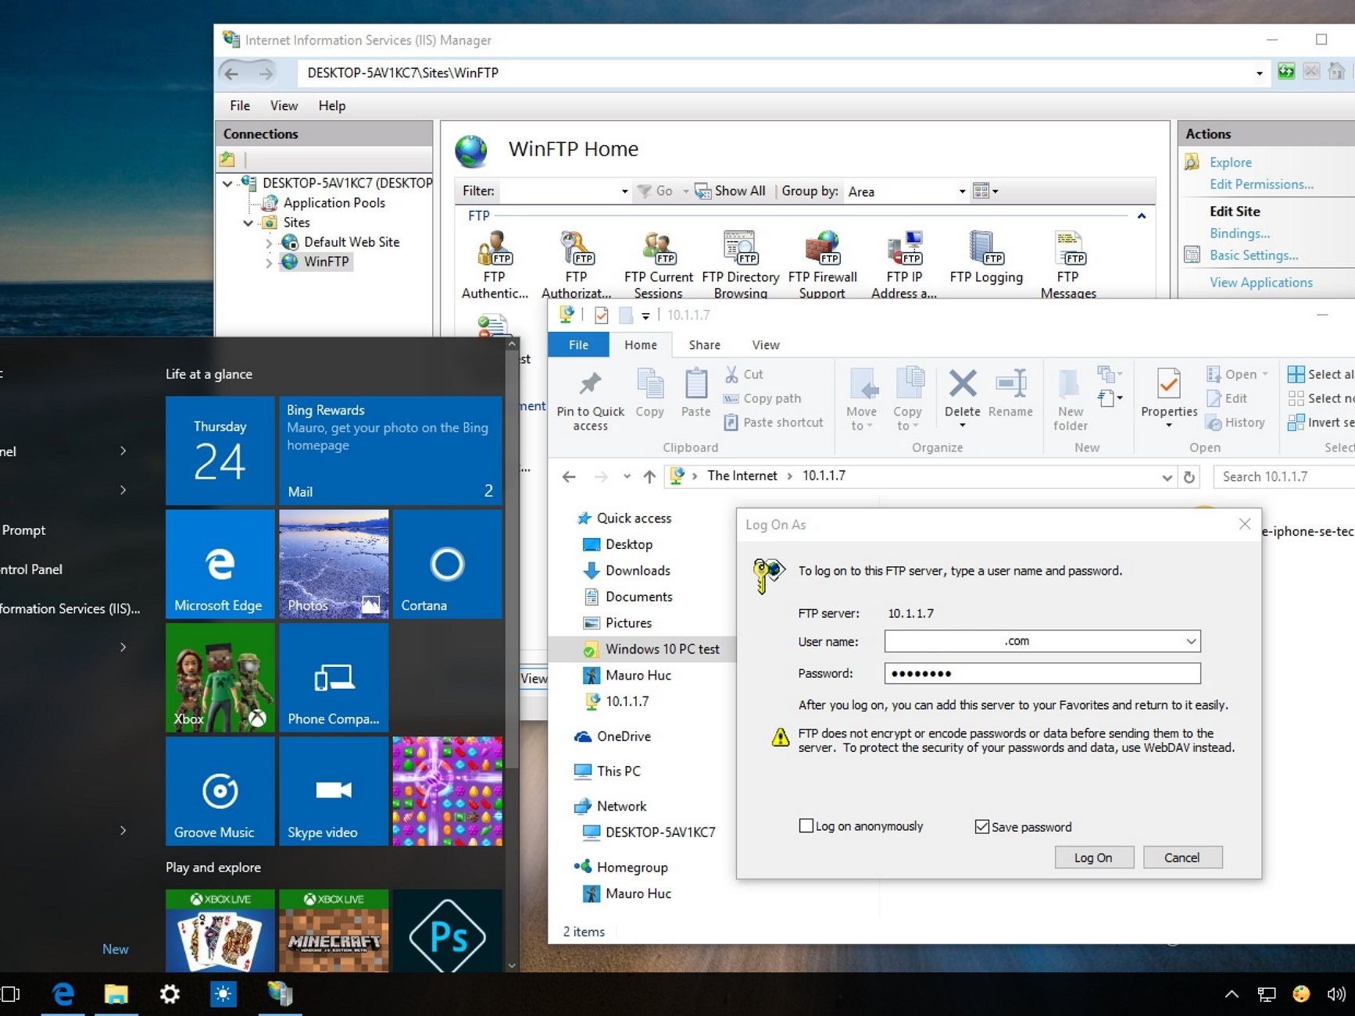The width and height of the screenshot is (1355, 1016).
Task: Click the FTP Messages icon
Action: (x=1068, y=249)
